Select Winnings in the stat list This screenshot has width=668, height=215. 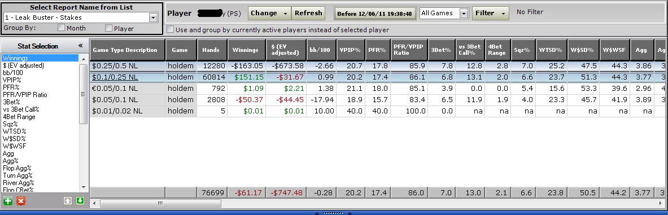pos(40,58)
